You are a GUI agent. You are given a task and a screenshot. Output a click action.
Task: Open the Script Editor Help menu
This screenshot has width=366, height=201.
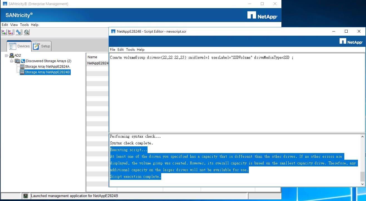[141, 50]
